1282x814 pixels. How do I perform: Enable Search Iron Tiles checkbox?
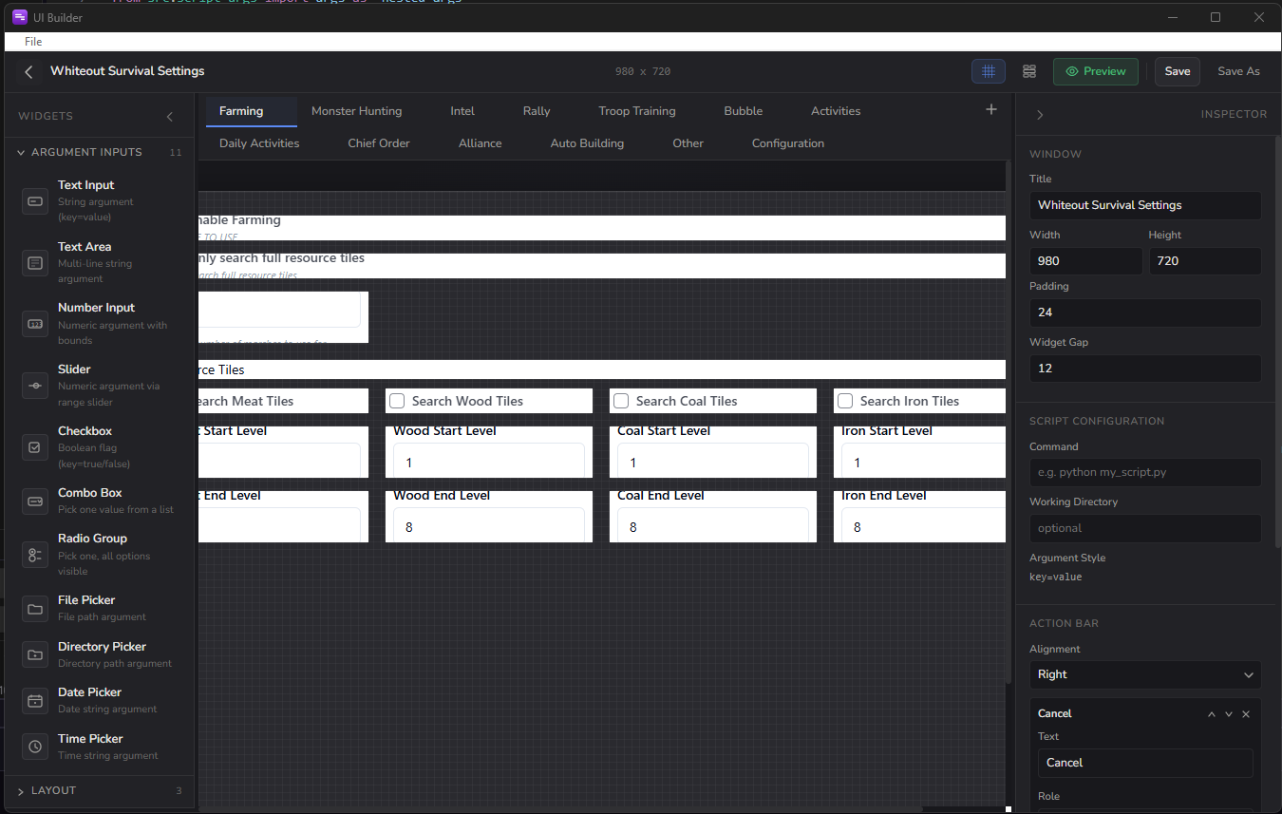coord(845,401)
